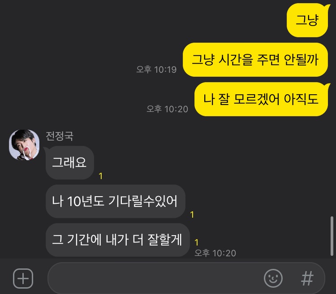Screen dimensions: 336x294
Task: Click the unread count beside 그 기간에 내가 더 잘할게
Action: pos(197,242)
